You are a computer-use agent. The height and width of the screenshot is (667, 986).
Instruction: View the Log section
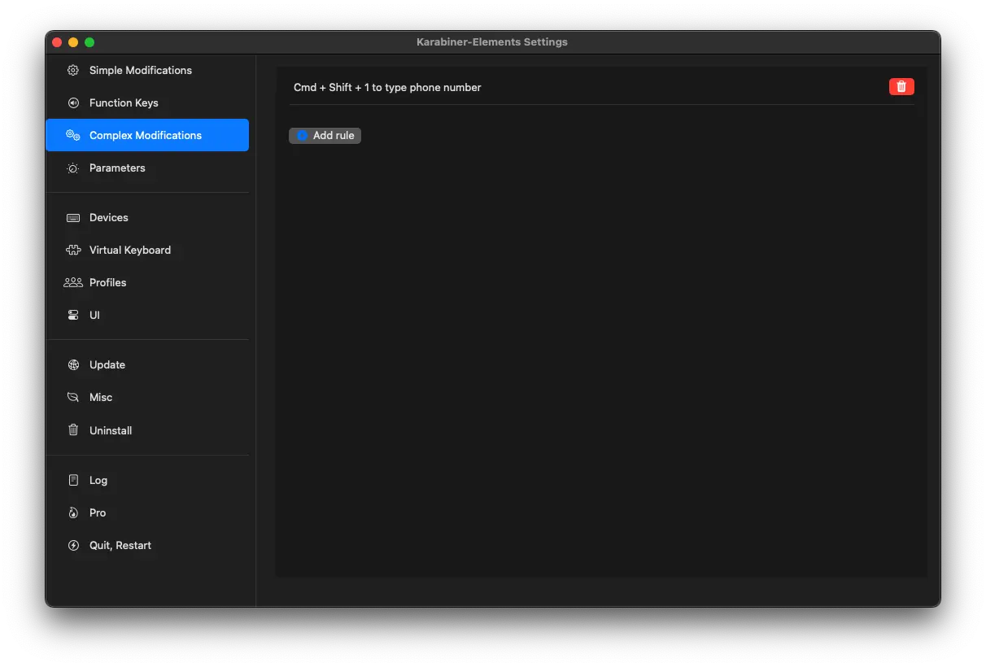click(147, 480)
